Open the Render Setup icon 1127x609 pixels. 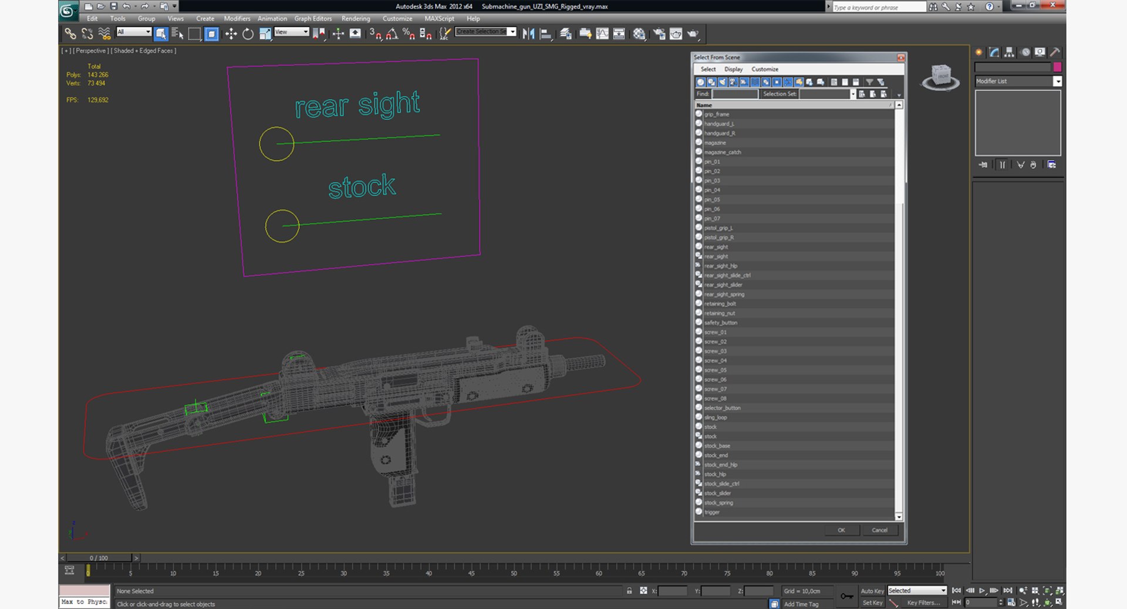(659, 34)
